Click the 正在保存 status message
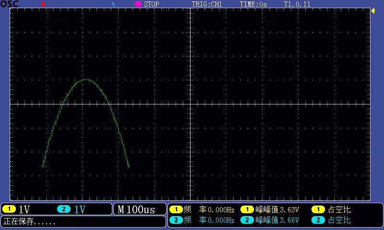Image resolution: width=384 pixels, height=230 pixels. (29, 221)
